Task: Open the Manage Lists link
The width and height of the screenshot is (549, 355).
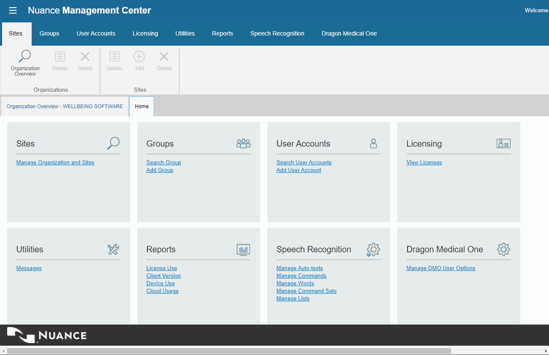Action: click(293, 299)
